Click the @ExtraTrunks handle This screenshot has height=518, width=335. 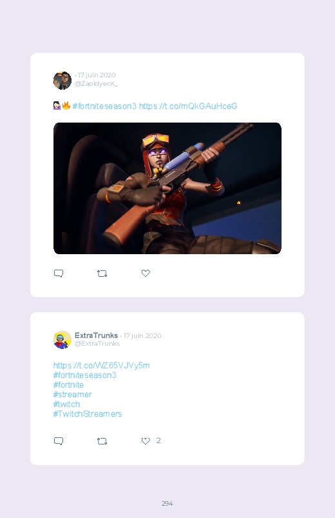(x=97, y=344)
